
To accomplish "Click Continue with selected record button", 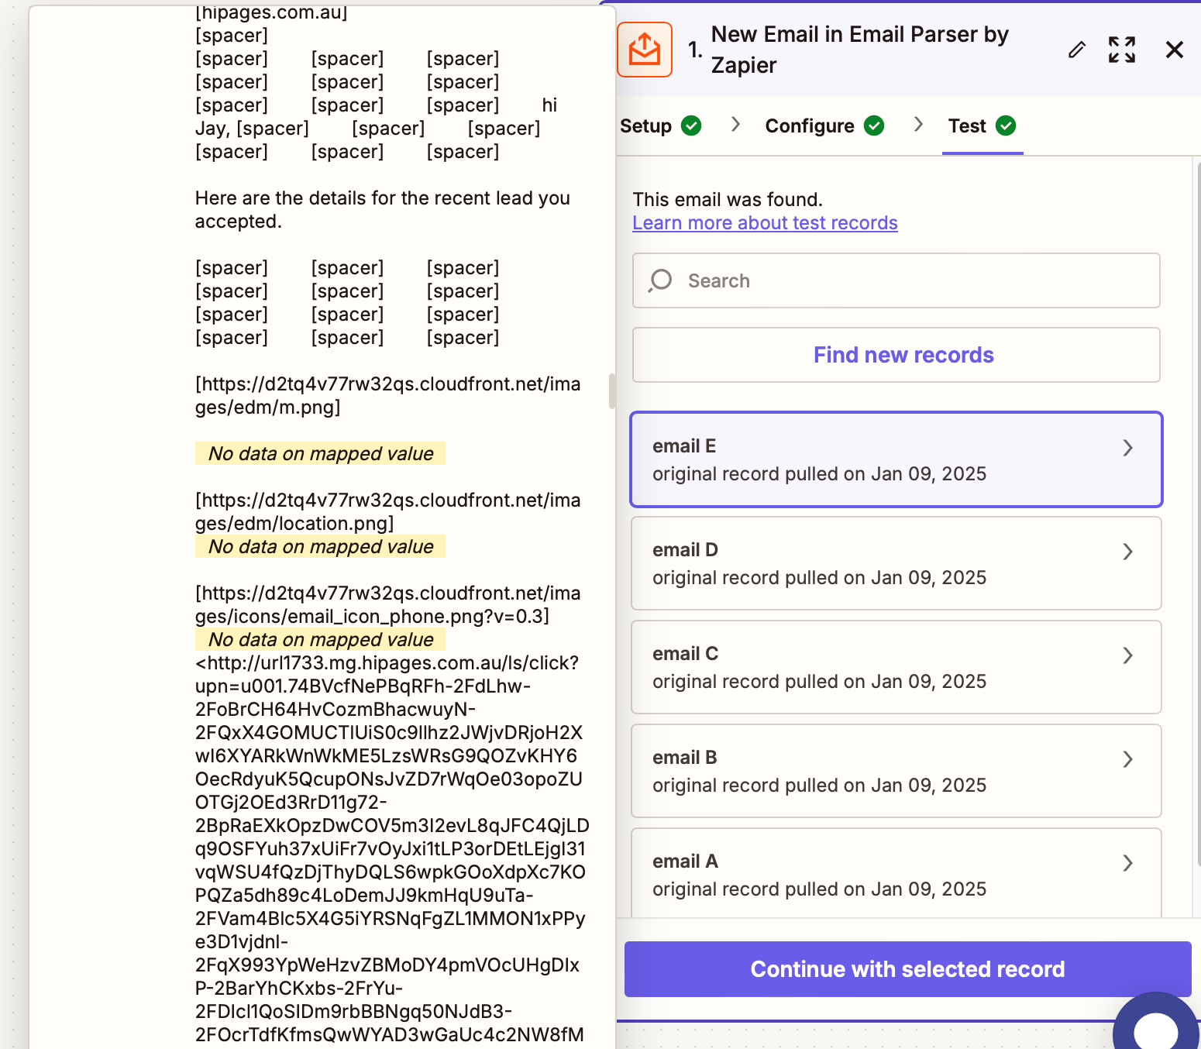I will [907, 969].
